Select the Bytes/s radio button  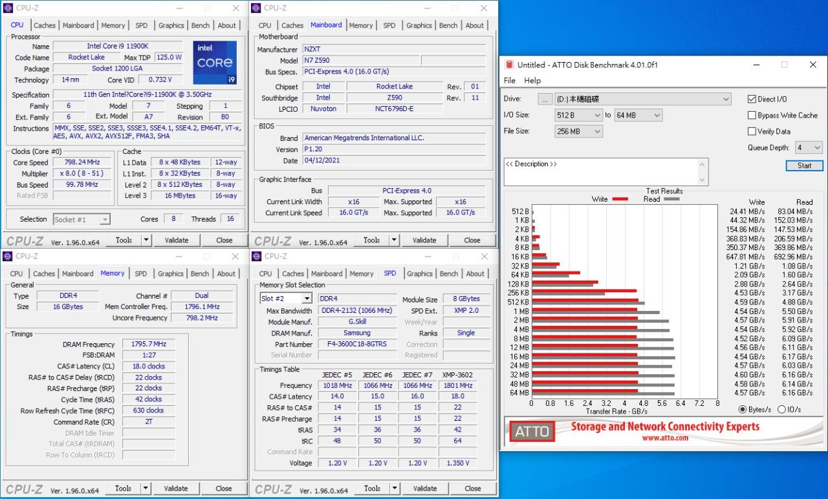(742, 409)
